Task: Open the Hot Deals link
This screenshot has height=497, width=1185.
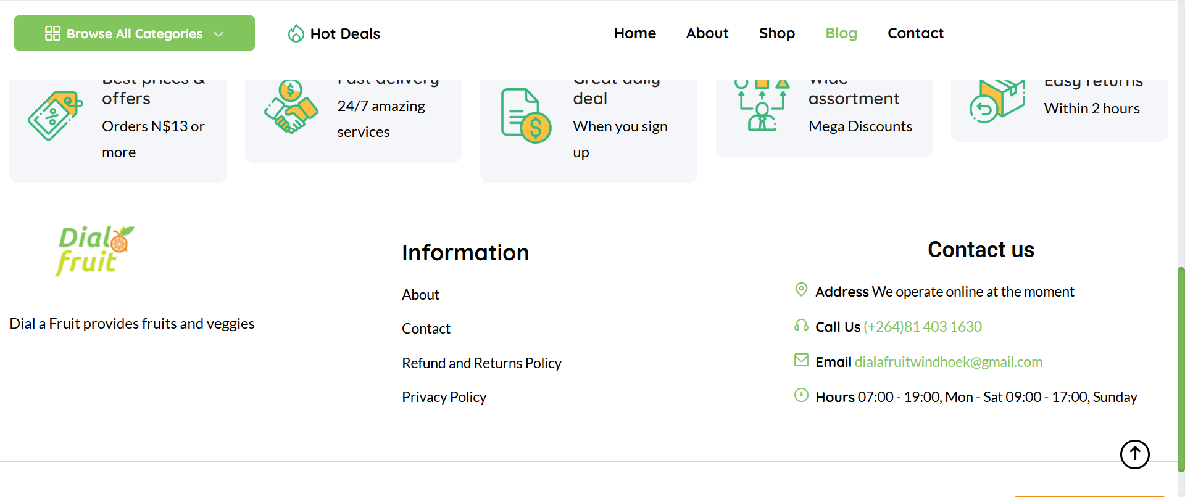Action: coord(345,33)
